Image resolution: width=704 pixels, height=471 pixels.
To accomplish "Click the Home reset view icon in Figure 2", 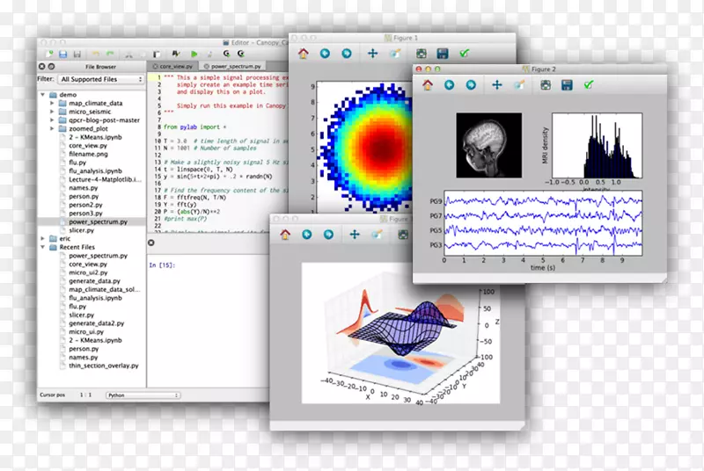I will [428, 85].
